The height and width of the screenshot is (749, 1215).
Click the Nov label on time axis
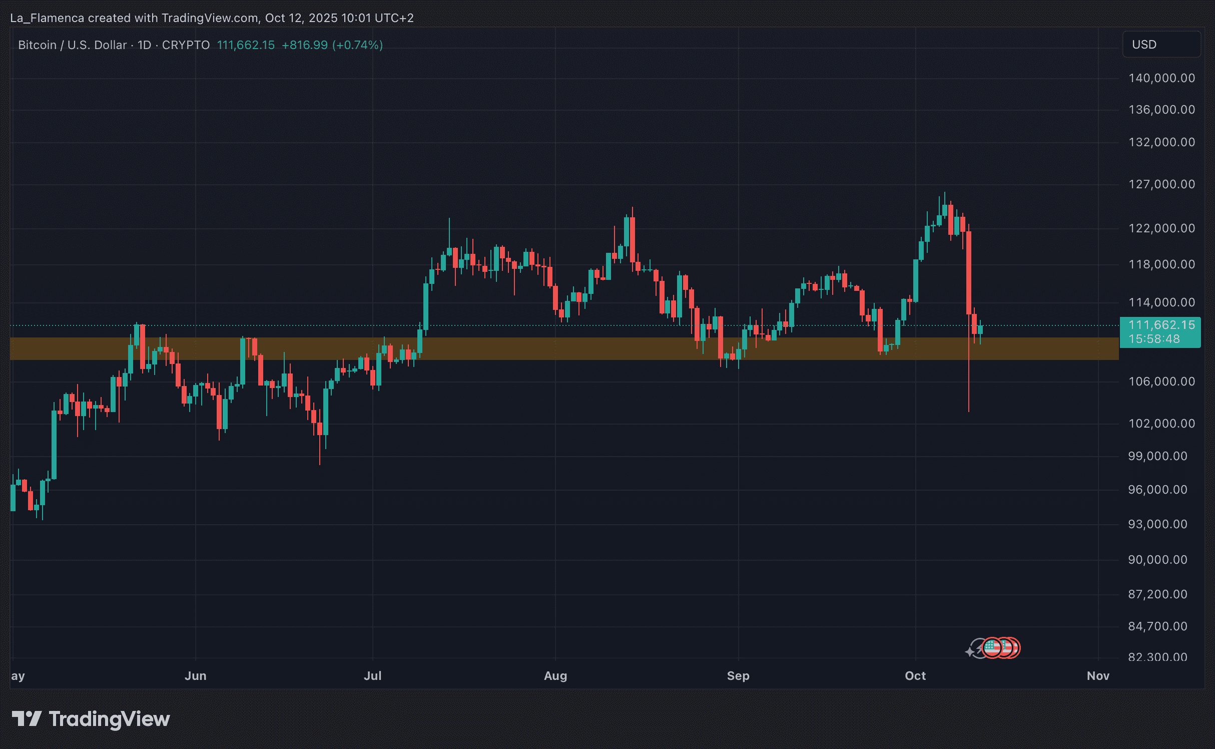[1098, 676]
